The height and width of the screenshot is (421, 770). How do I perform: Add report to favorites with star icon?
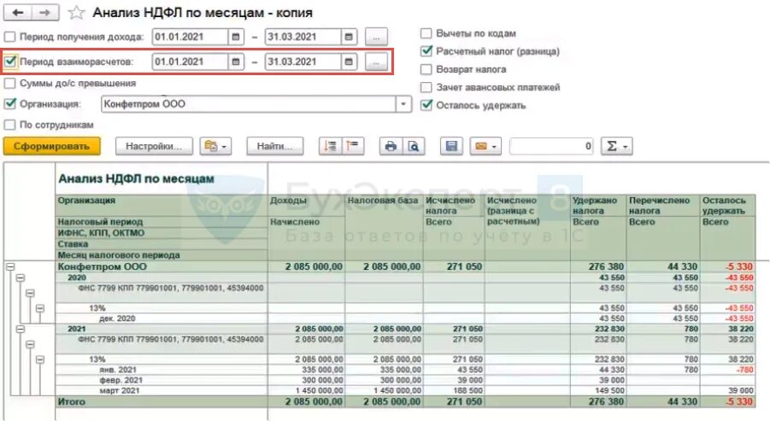(76, 13)
